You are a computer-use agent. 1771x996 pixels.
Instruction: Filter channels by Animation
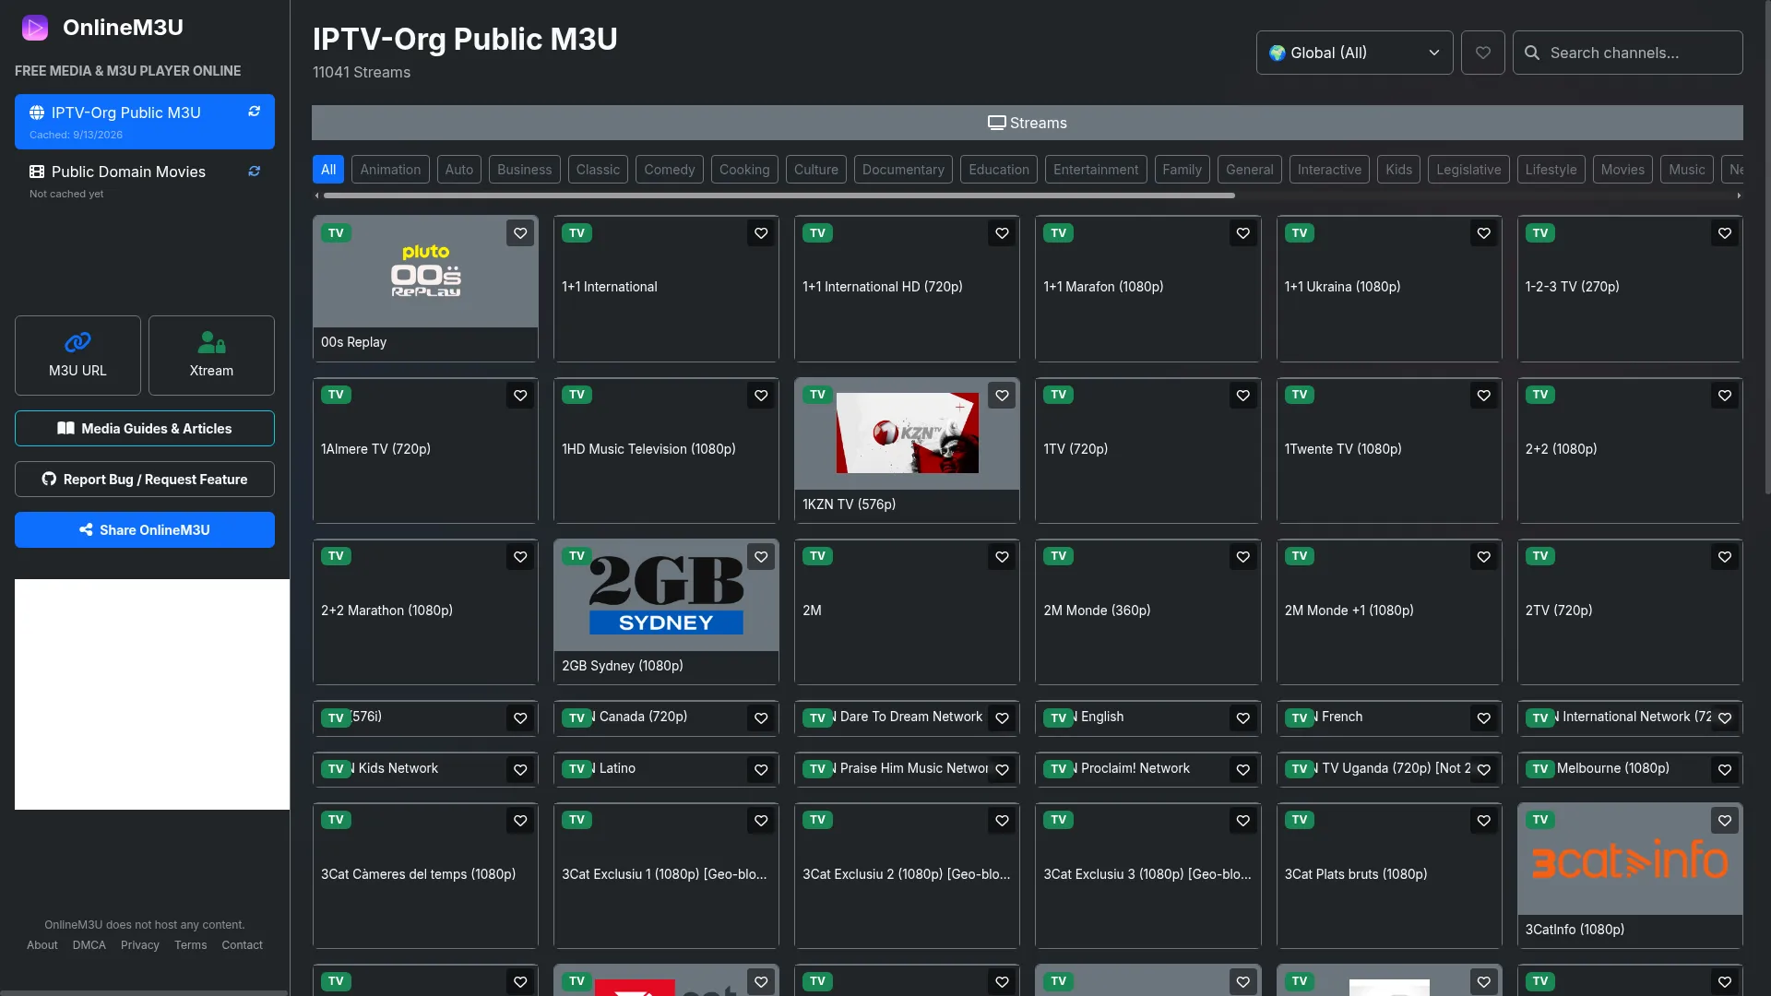[x=390, y=170]
